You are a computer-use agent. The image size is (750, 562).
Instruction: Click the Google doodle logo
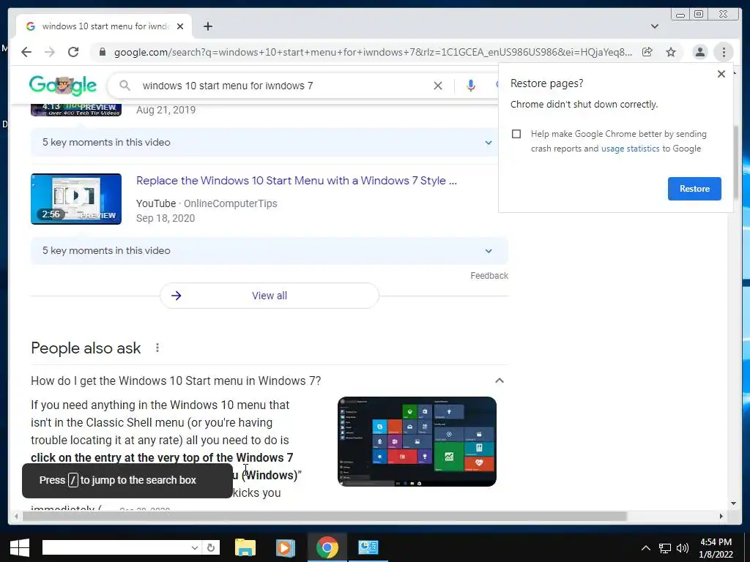click(63, 86)
